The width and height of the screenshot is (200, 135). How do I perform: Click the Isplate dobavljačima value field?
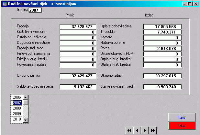[x=162, y=26]
